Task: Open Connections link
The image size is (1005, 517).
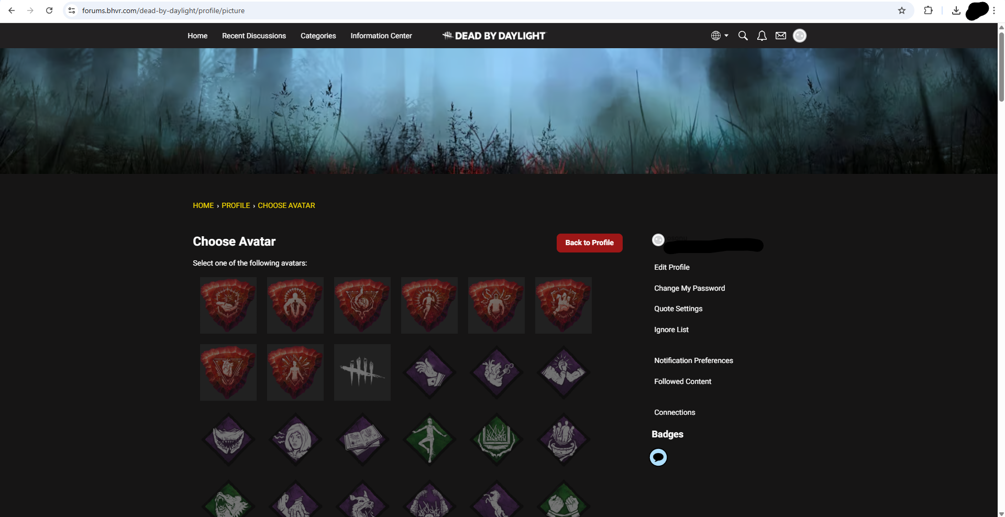Action: tap(675, 412)
